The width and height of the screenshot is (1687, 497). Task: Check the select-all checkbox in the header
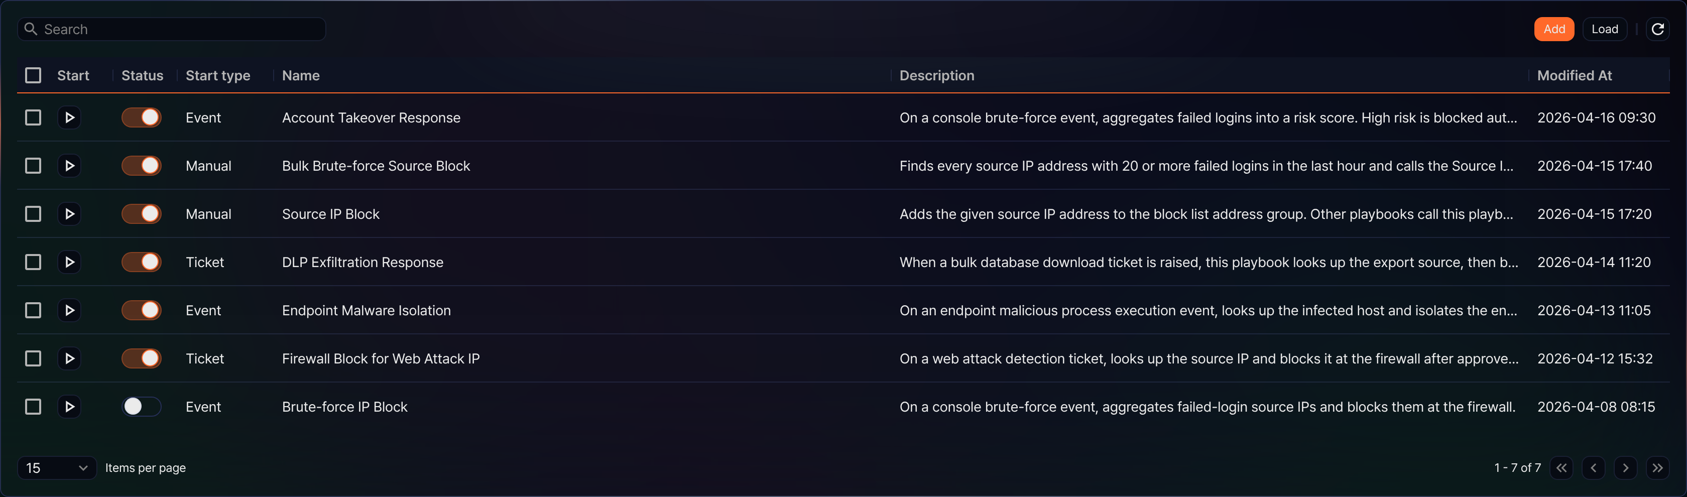click(33, 75)
